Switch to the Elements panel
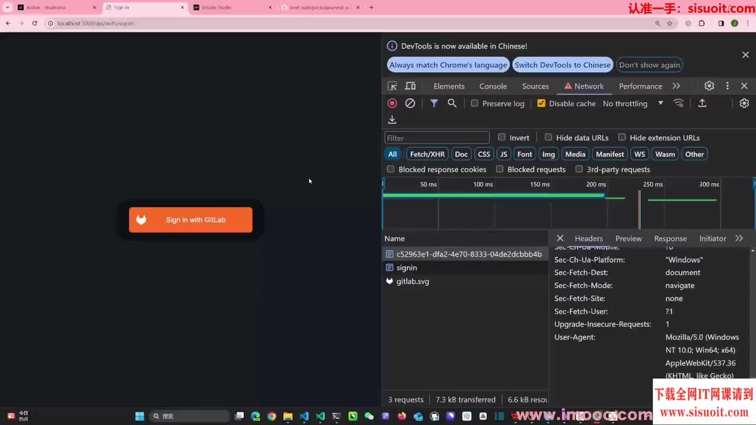The height and width of the screenshot is (425, 756). coord(449,86)
